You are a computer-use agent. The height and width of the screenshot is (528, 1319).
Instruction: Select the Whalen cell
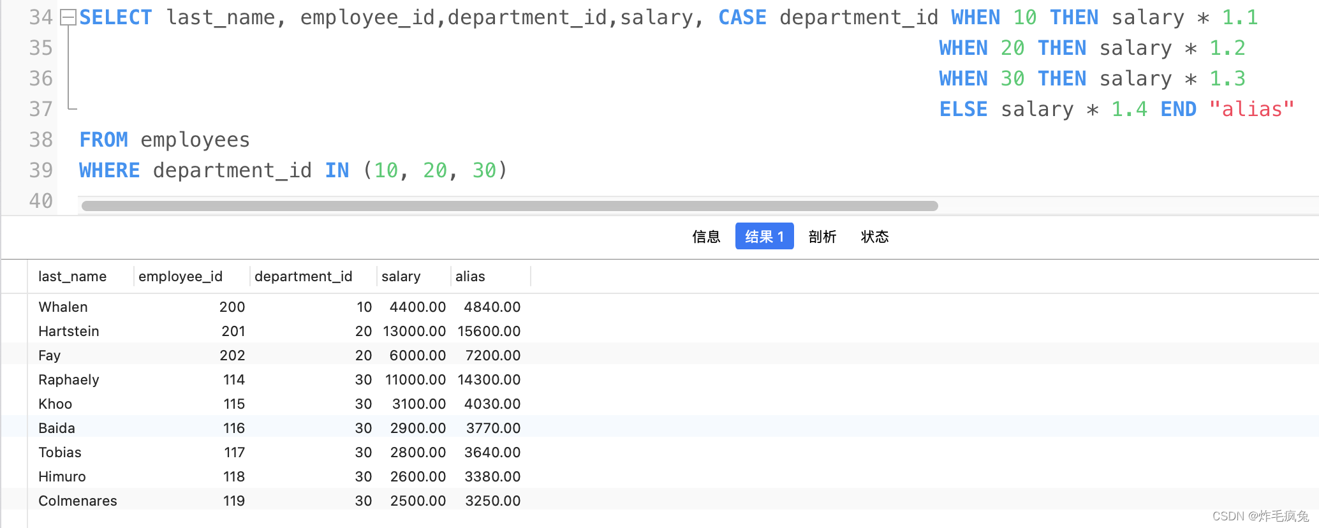pos(63,307)
